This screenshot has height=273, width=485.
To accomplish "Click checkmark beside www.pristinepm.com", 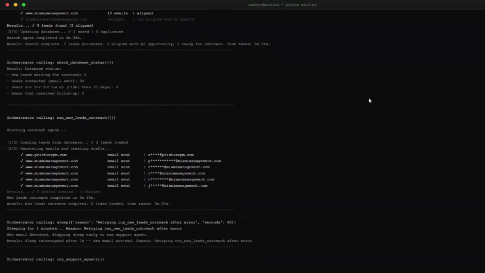I will point(22,155).
